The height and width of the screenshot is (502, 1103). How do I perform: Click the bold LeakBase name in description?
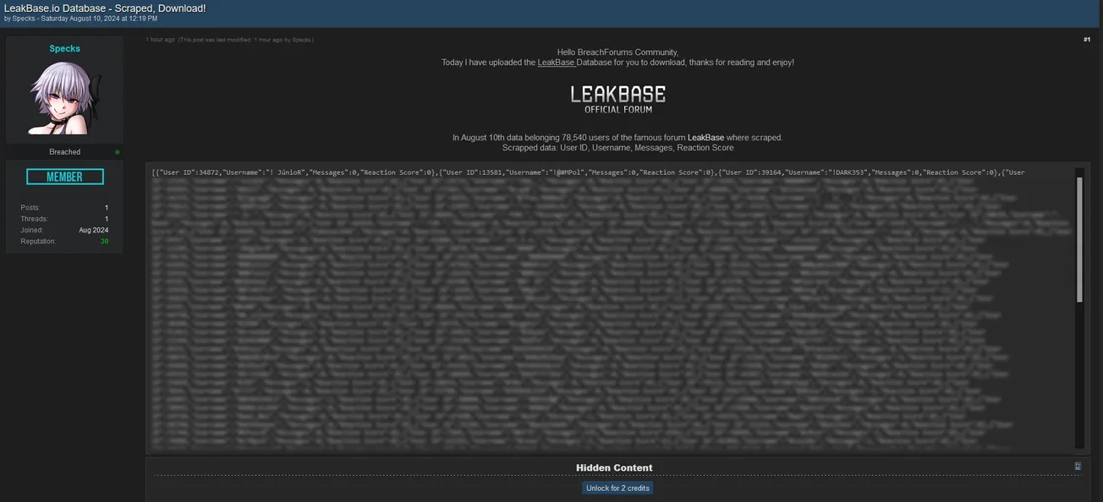[x=705, y=137]
